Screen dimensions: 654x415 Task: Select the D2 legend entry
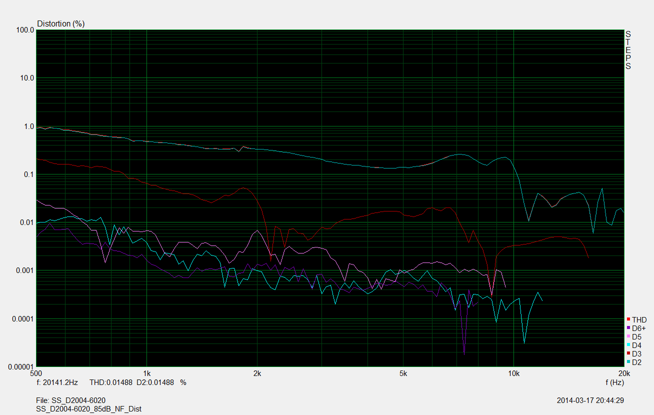(x=636, y=362)
